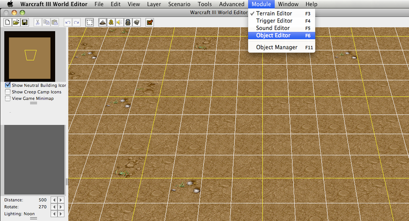This screenshot has height=221, width=409.
Task: Click the Cut scissors icon
Action: 37,22
